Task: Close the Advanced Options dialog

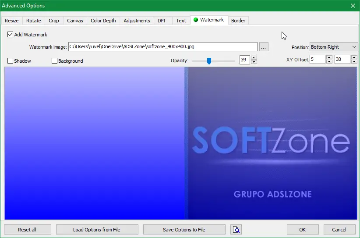Action: click(x=353, y=6)
